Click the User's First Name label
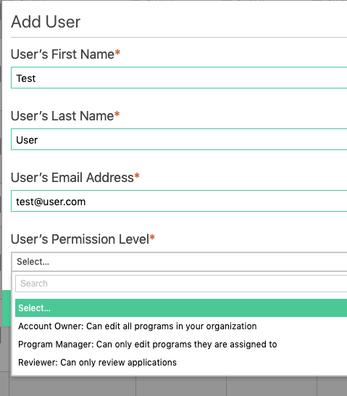The width and height of the screenshot is (347, 396). coord(62,54)
